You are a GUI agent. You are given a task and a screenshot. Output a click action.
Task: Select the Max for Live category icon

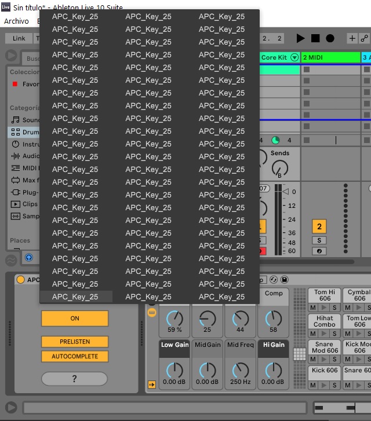(15, 180)
